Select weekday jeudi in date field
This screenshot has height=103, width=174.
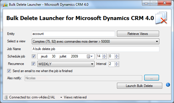point(44,56)
